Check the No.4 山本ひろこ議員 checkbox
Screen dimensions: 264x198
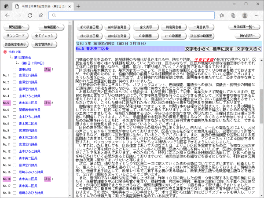point(15,96)
